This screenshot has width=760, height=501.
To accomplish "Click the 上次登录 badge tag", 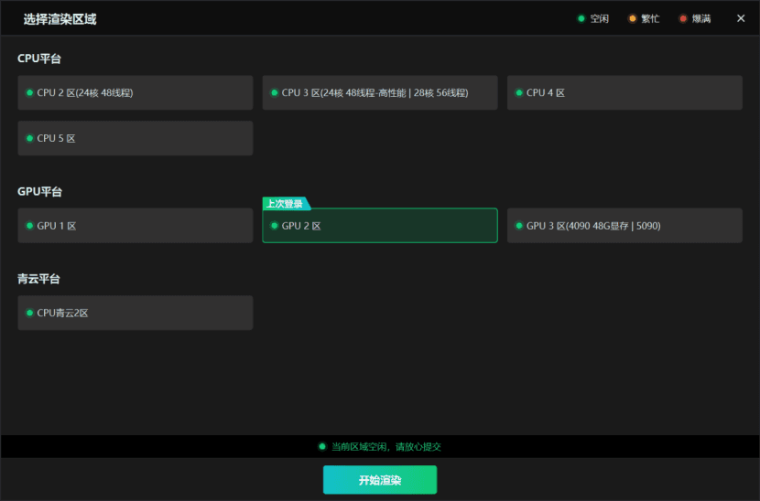I will [285, 204].
